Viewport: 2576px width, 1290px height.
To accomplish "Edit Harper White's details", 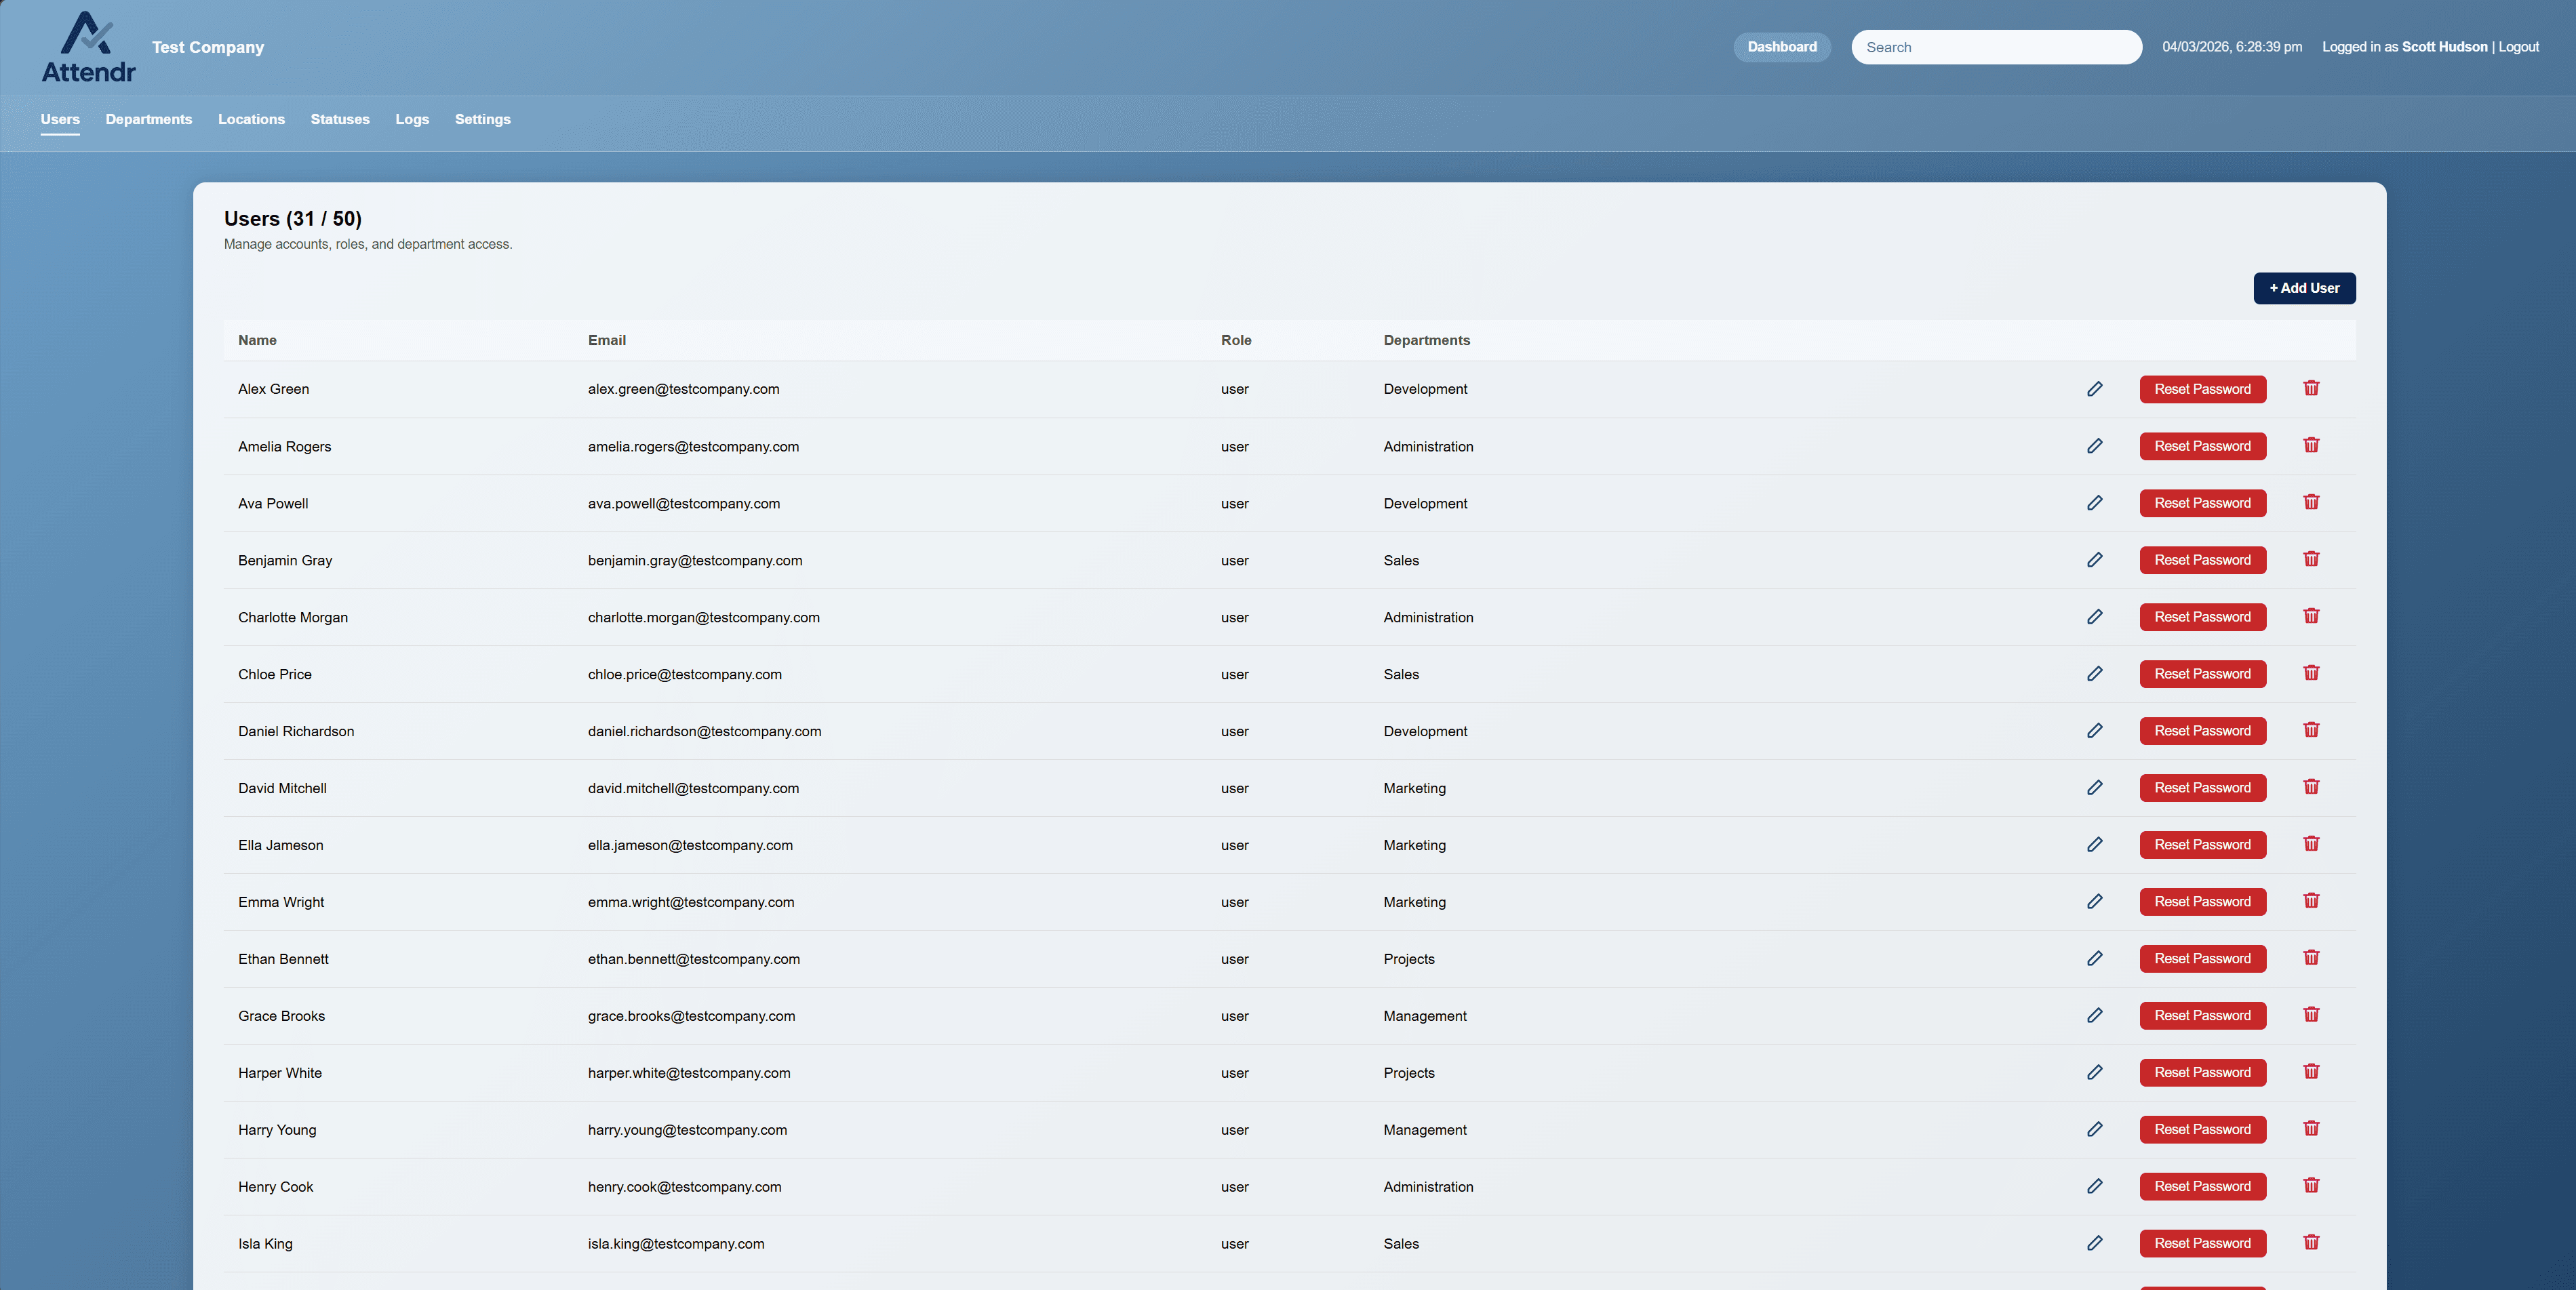I will point(2096,1073).
